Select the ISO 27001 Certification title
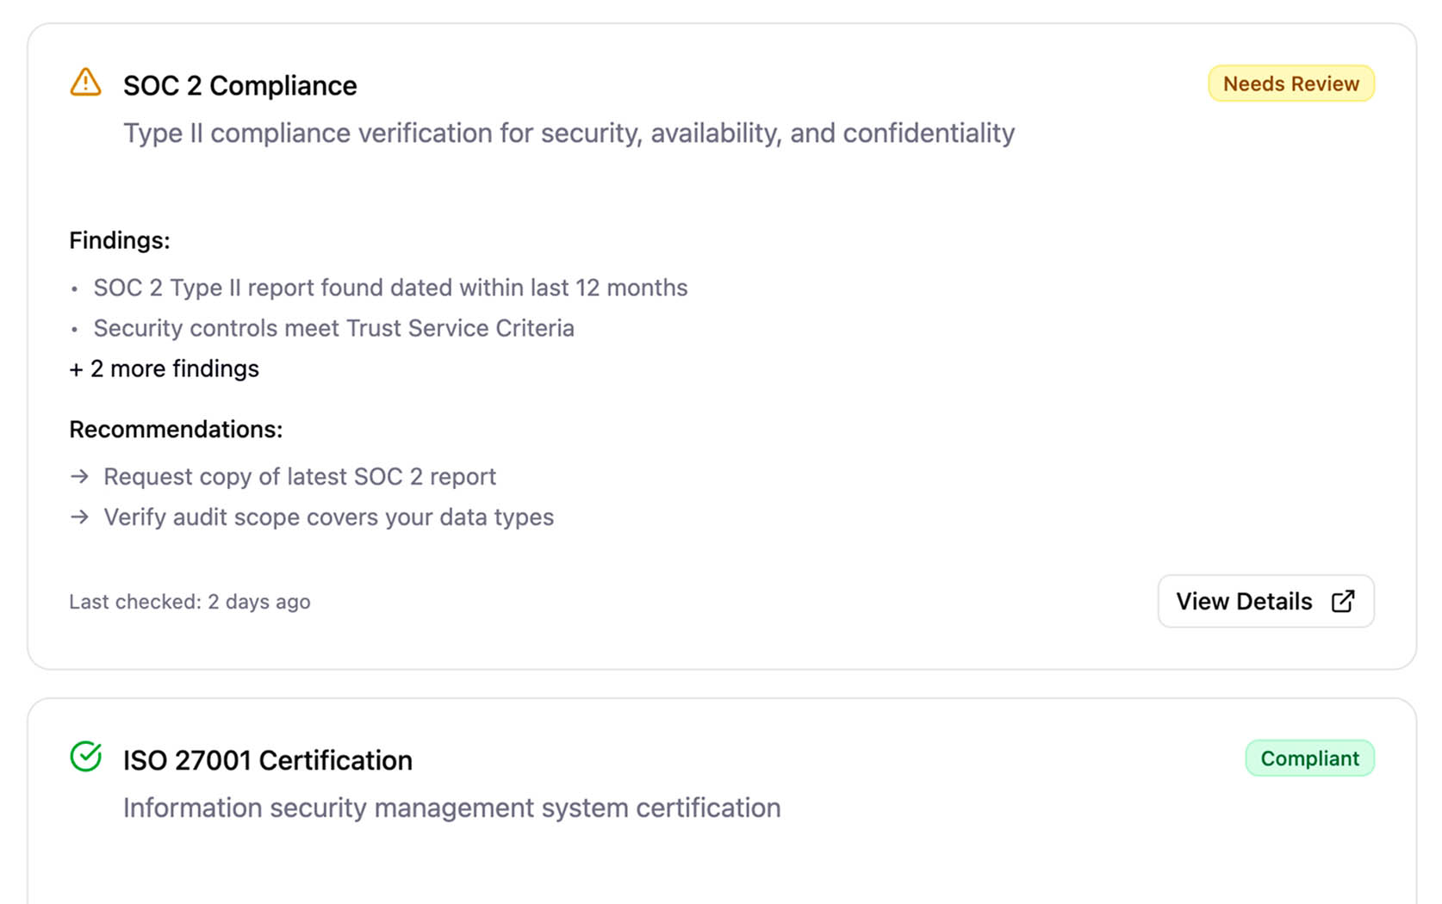The width and height of the screenshot is (1442, 904). coord(267,760)
